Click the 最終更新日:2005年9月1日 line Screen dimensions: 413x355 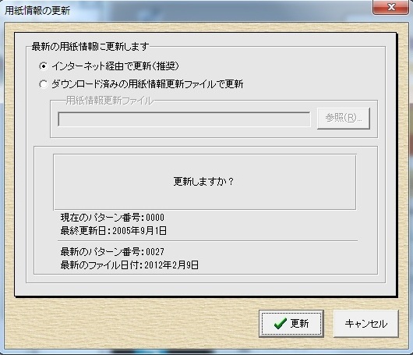click(x=114, y=231)
